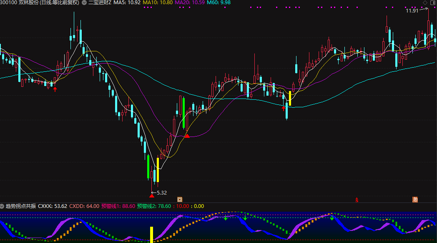
Task: Click the yellow candle beside the 5.32 low
Action: point(158,170)
